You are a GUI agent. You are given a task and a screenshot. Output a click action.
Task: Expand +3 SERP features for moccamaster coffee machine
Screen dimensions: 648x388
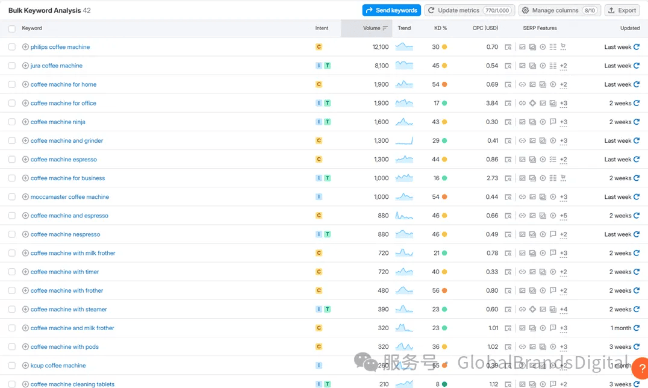pyautogui.click(x=563, y=197)
